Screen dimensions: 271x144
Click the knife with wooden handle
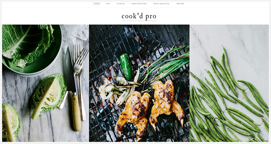pyautogui.click(x=73, y=90)
